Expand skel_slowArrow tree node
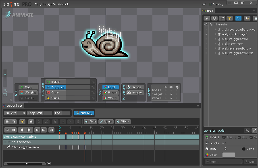The height and width of the screenshot is (168, 258). [216, 44]
